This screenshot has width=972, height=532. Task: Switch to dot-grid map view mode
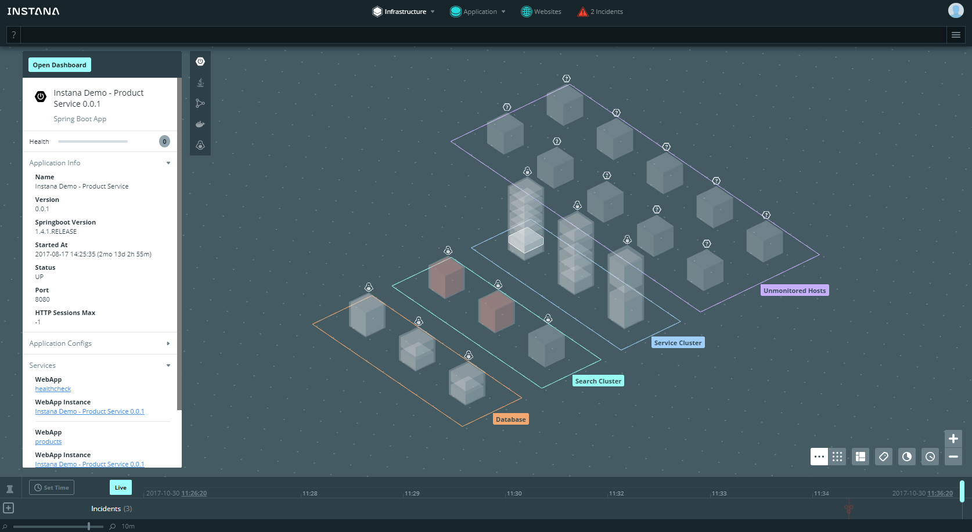837,457
